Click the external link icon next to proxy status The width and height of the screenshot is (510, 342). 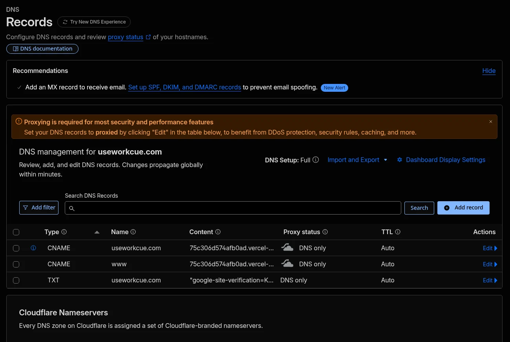pyautogui.click(x=148, y=37)
